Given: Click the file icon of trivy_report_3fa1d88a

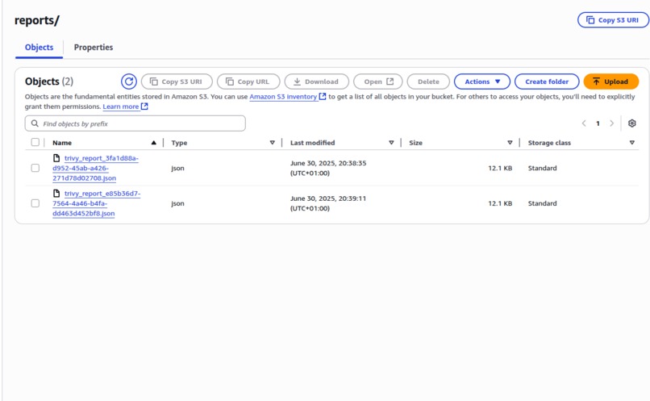Looking at the screenshot, I should [x=56, y=157].
